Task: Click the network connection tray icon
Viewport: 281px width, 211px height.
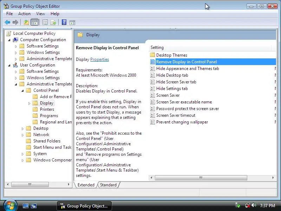Action: click(247, 205)
